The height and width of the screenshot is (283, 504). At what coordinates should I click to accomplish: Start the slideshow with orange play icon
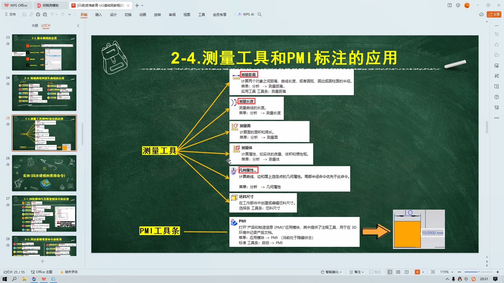[417, 272]
